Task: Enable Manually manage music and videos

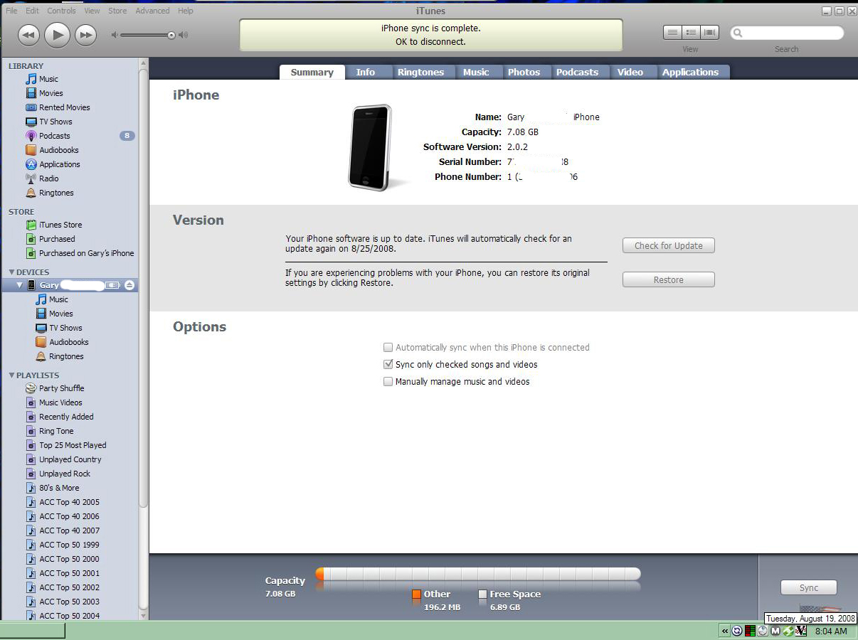Action: (388, 382)
